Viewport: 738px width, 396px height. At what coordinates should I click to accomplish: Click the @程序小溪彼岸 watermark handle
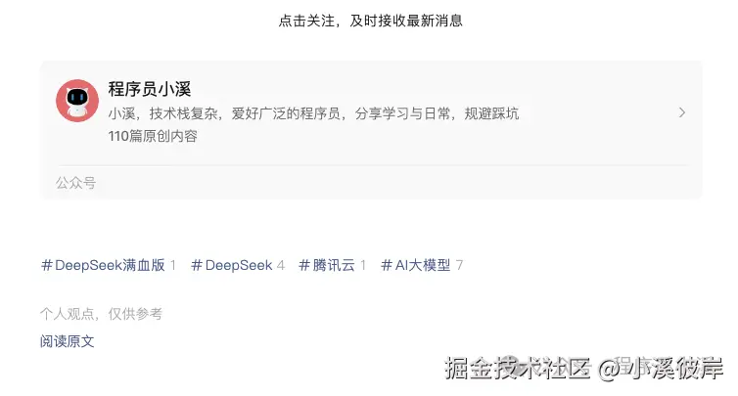click(x=661, y=368)
